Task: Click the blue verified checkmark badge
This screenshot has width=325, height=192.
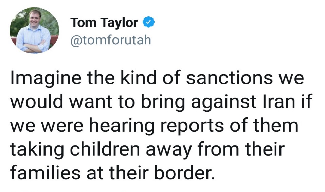Action: 148,23
